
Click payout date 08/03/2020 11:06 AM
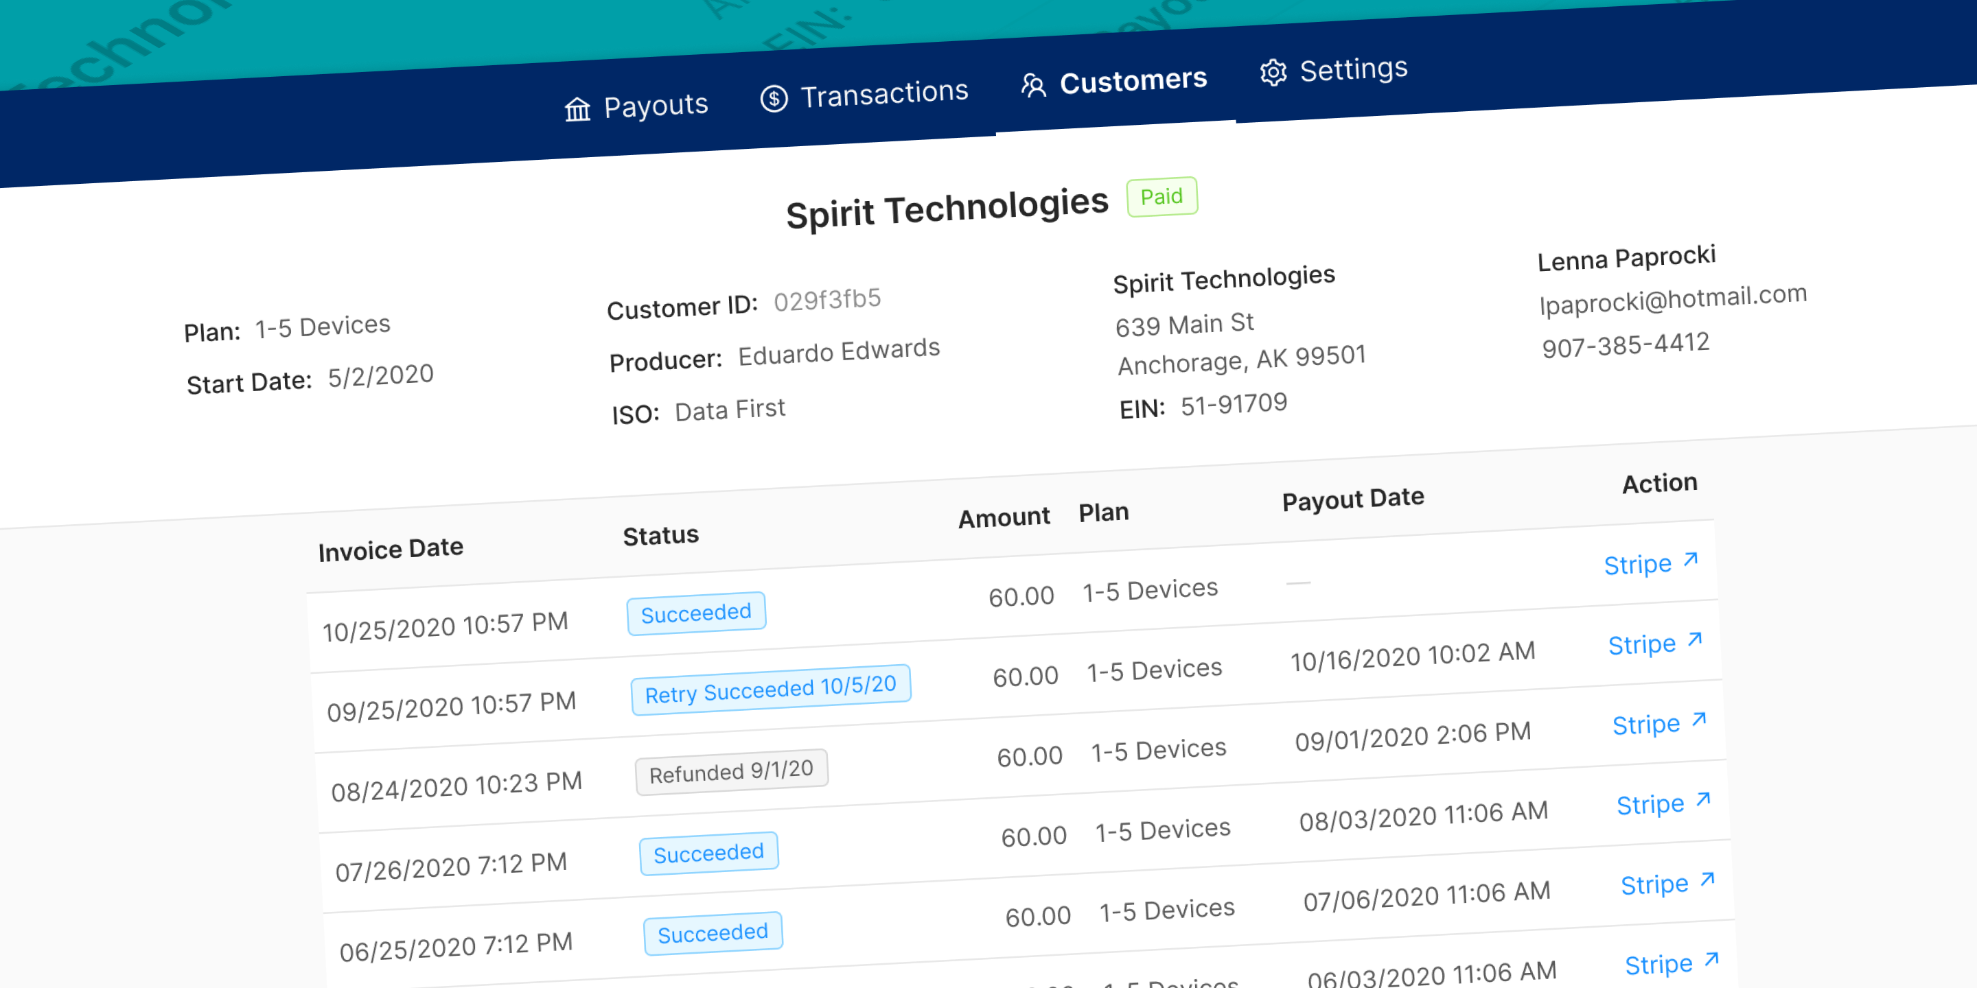[1423, 816]
